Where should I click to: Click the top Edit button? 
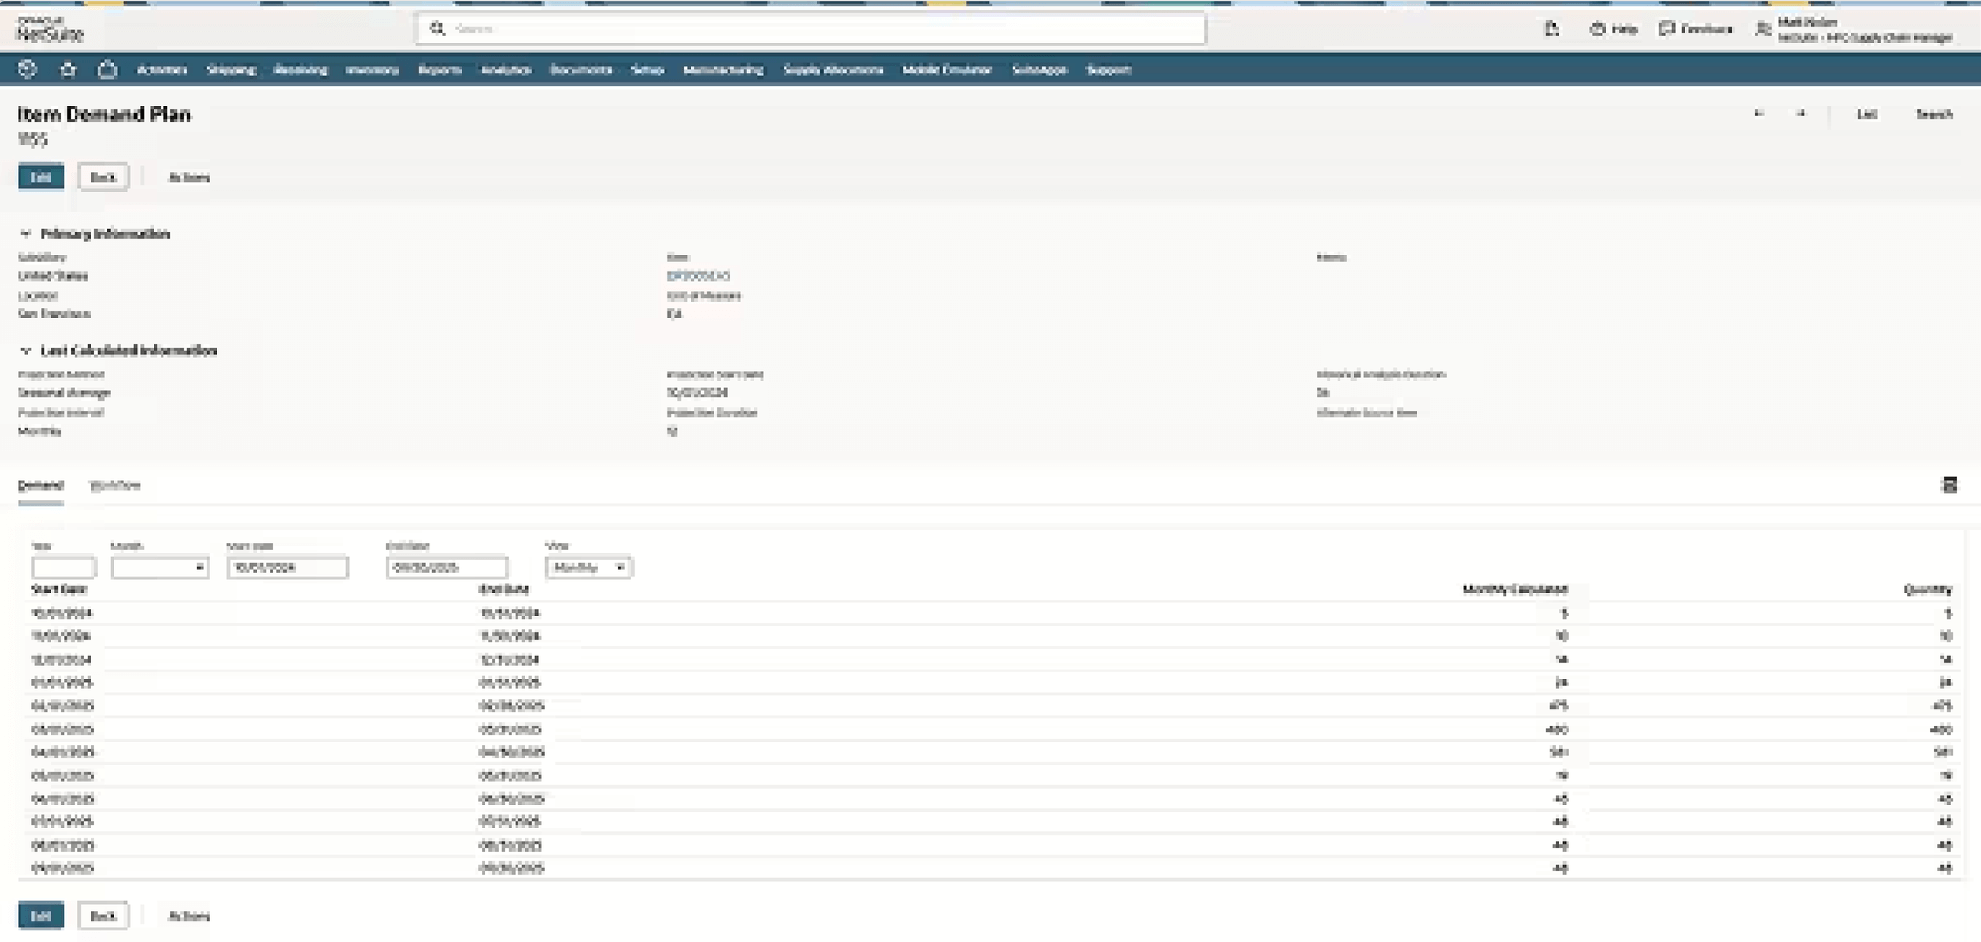click(41, 177)
